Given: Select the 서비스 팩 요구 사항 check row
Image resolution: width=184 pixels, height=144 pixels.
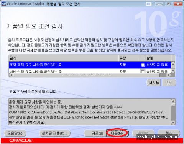Looking at the screenshot, I should (90, 71).
